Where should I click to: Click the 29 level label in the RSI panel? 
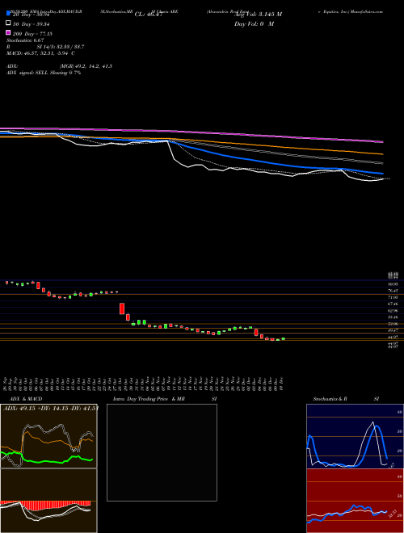click(400, 516)
